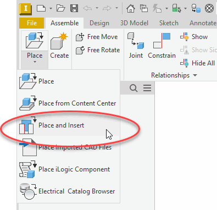Create a new file from quick access toolbar

(41, 8)
